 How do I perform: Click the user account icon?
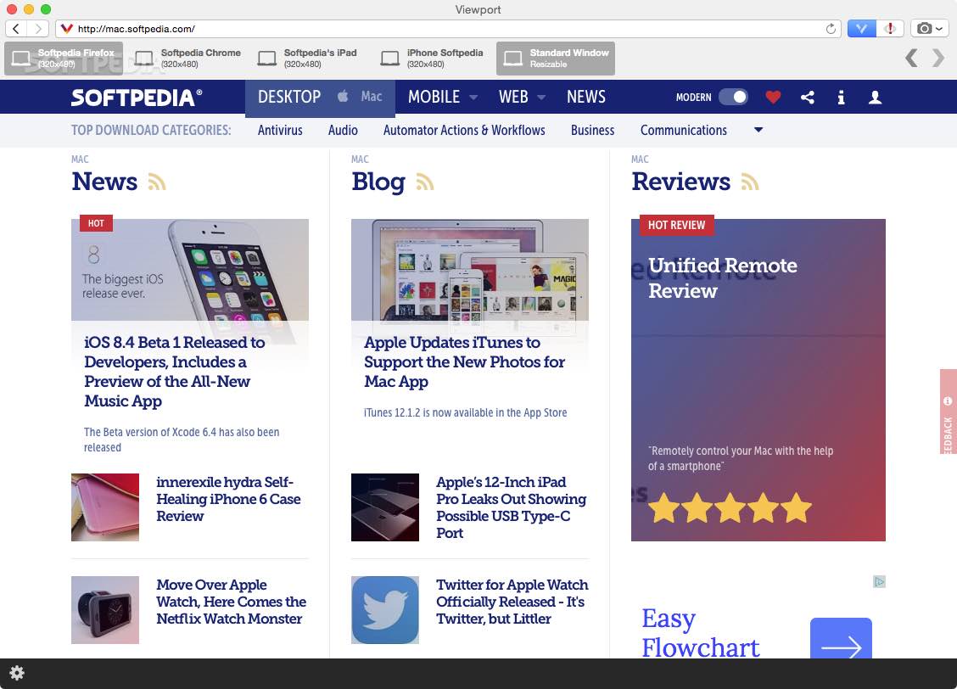coord(876,97)
